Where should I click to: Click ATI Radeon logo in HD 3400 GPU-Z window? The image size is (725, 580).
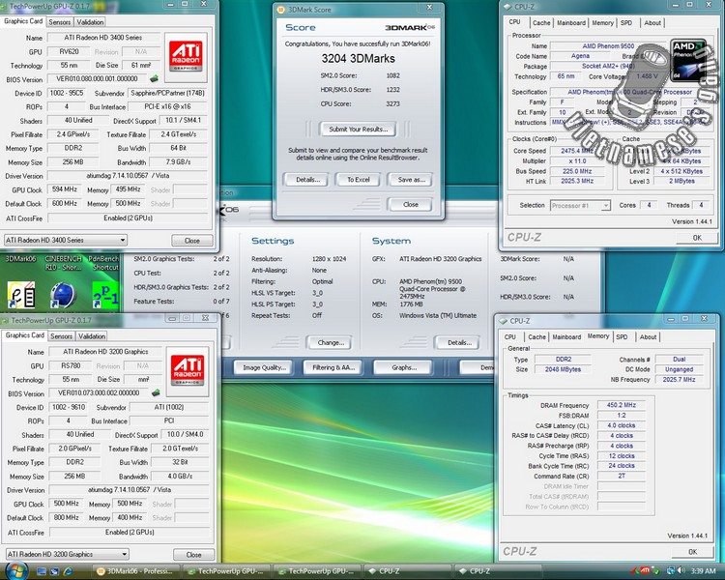point(186,57)
